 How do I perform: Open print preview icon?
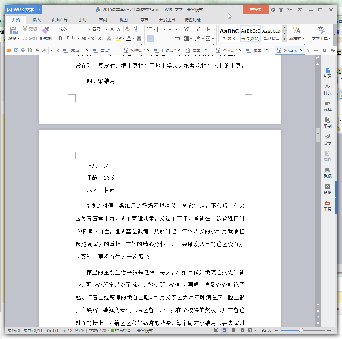(x=30, y=50)
